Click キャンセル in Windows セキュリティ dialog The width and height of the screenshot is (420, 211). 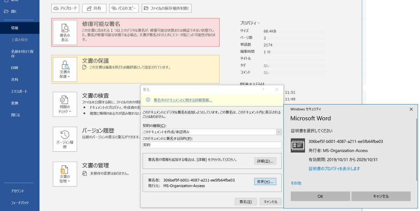pyautogui.click(x=381, y=196)
